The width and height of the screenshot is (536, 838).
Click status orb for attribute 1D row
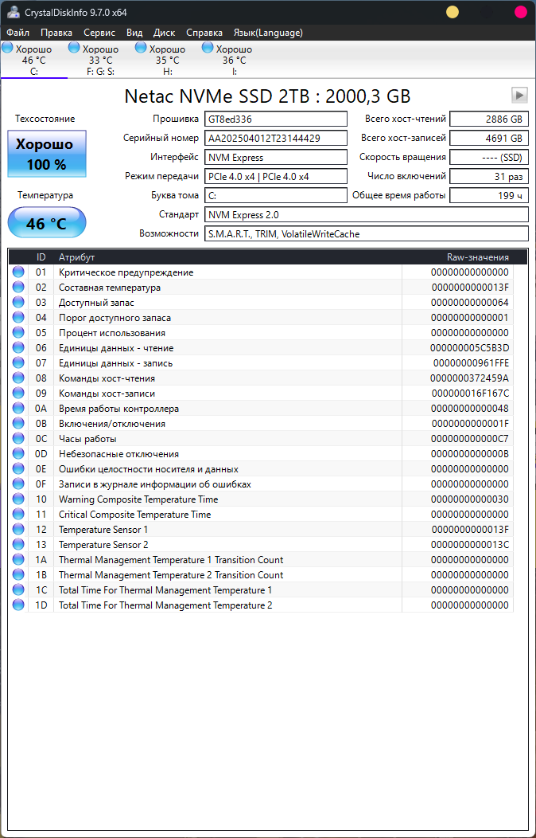pos(18,605)
